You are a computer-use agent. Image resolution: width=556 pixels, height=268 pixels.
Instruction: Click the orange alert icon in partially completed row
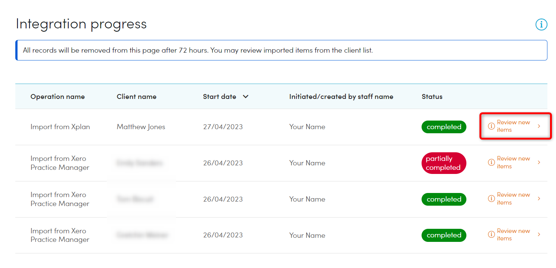pyautogui.click(x=491, y=162)
